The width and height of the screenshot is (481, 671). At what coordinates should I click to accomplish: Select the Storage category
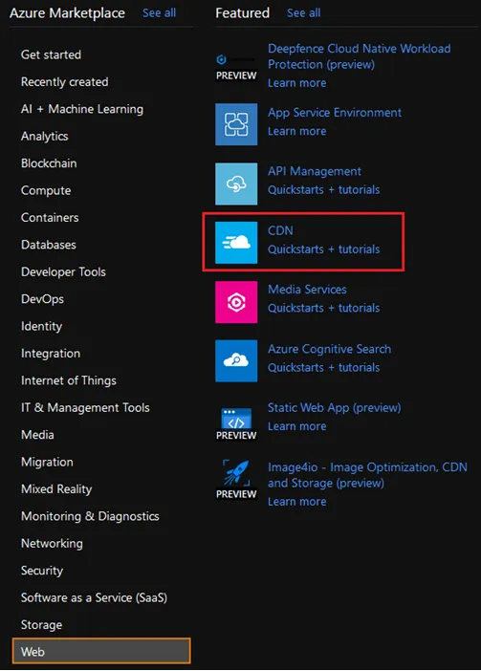click(x=41, y=625)
